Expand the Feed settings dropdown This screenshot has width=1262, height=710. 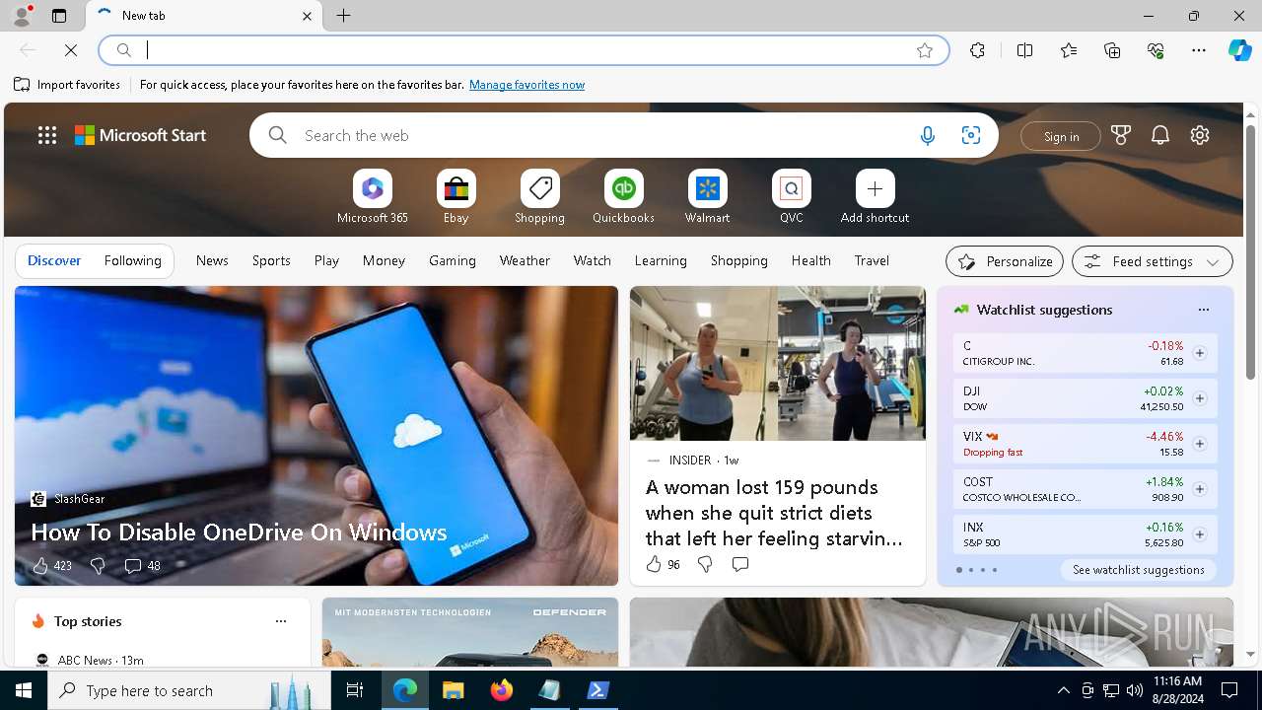(x=1152, y=261)
